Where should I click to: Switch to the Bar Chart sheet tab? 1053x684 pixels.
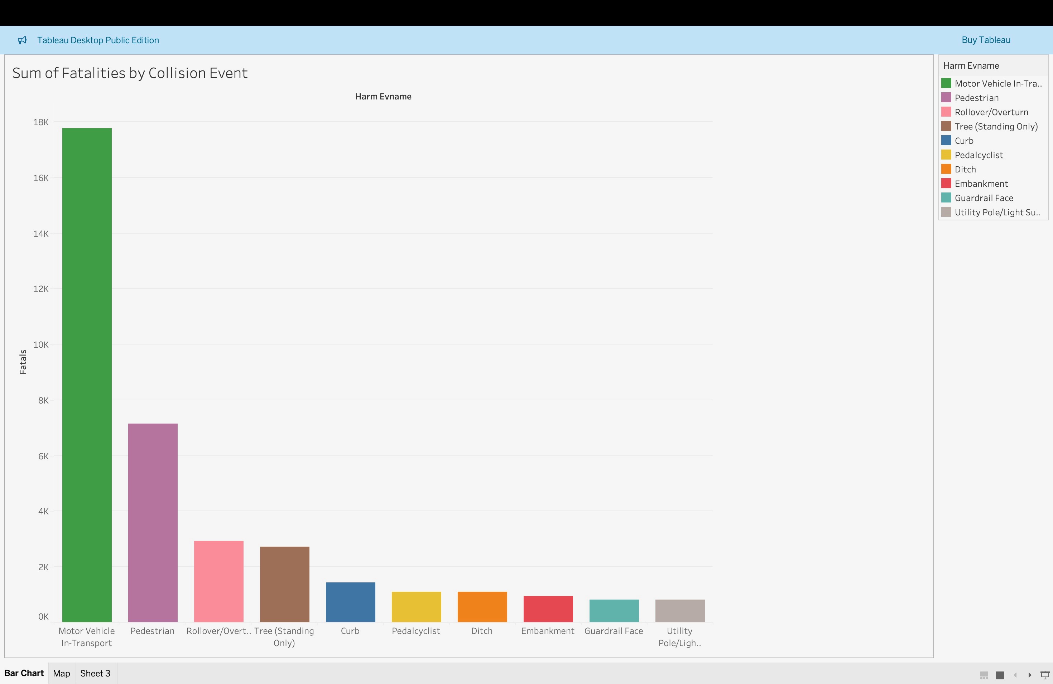[x=24, y=673]
